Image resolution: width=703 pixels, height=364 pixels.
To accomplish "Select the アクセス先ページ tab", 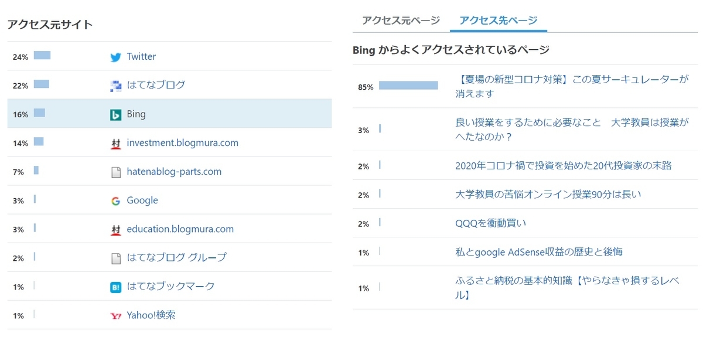I will [499, 21].
